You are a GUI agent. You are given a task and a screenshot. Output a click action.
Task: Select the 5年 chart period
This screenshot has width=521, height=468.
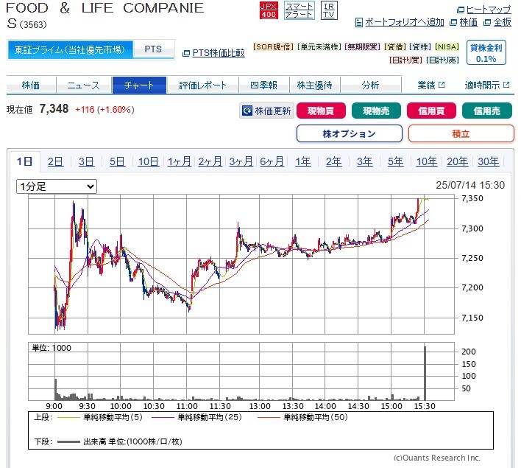click(x=396, y=161)
